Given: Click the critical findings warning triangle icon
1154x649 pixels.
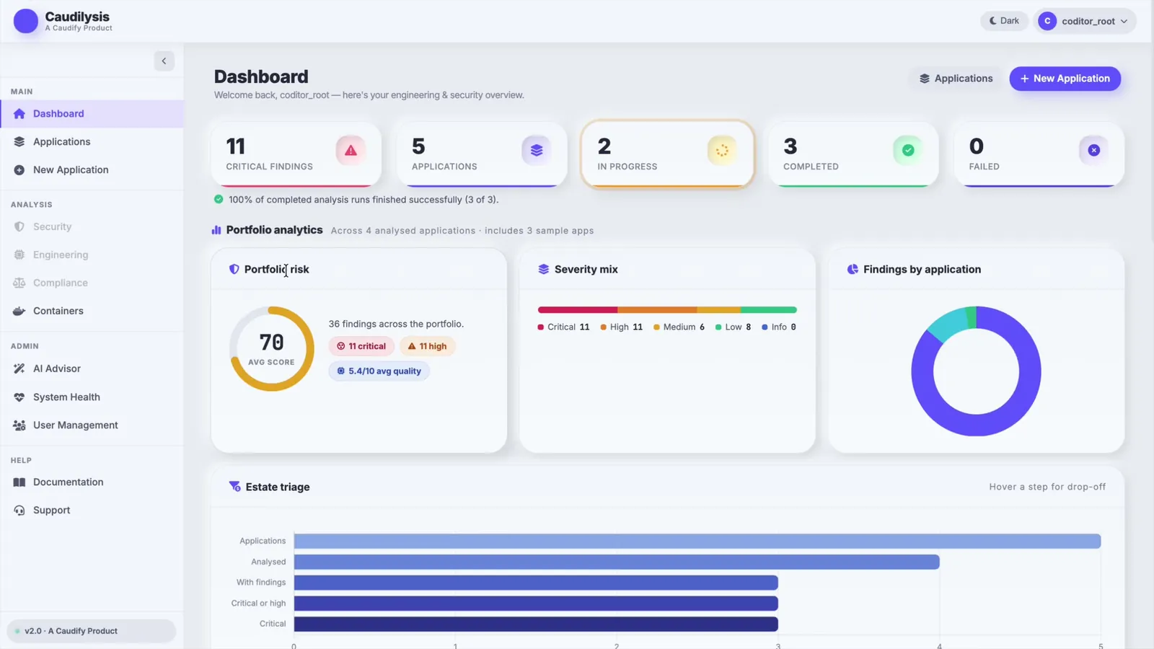Looking at the screenshot, I should pos(351,151).
